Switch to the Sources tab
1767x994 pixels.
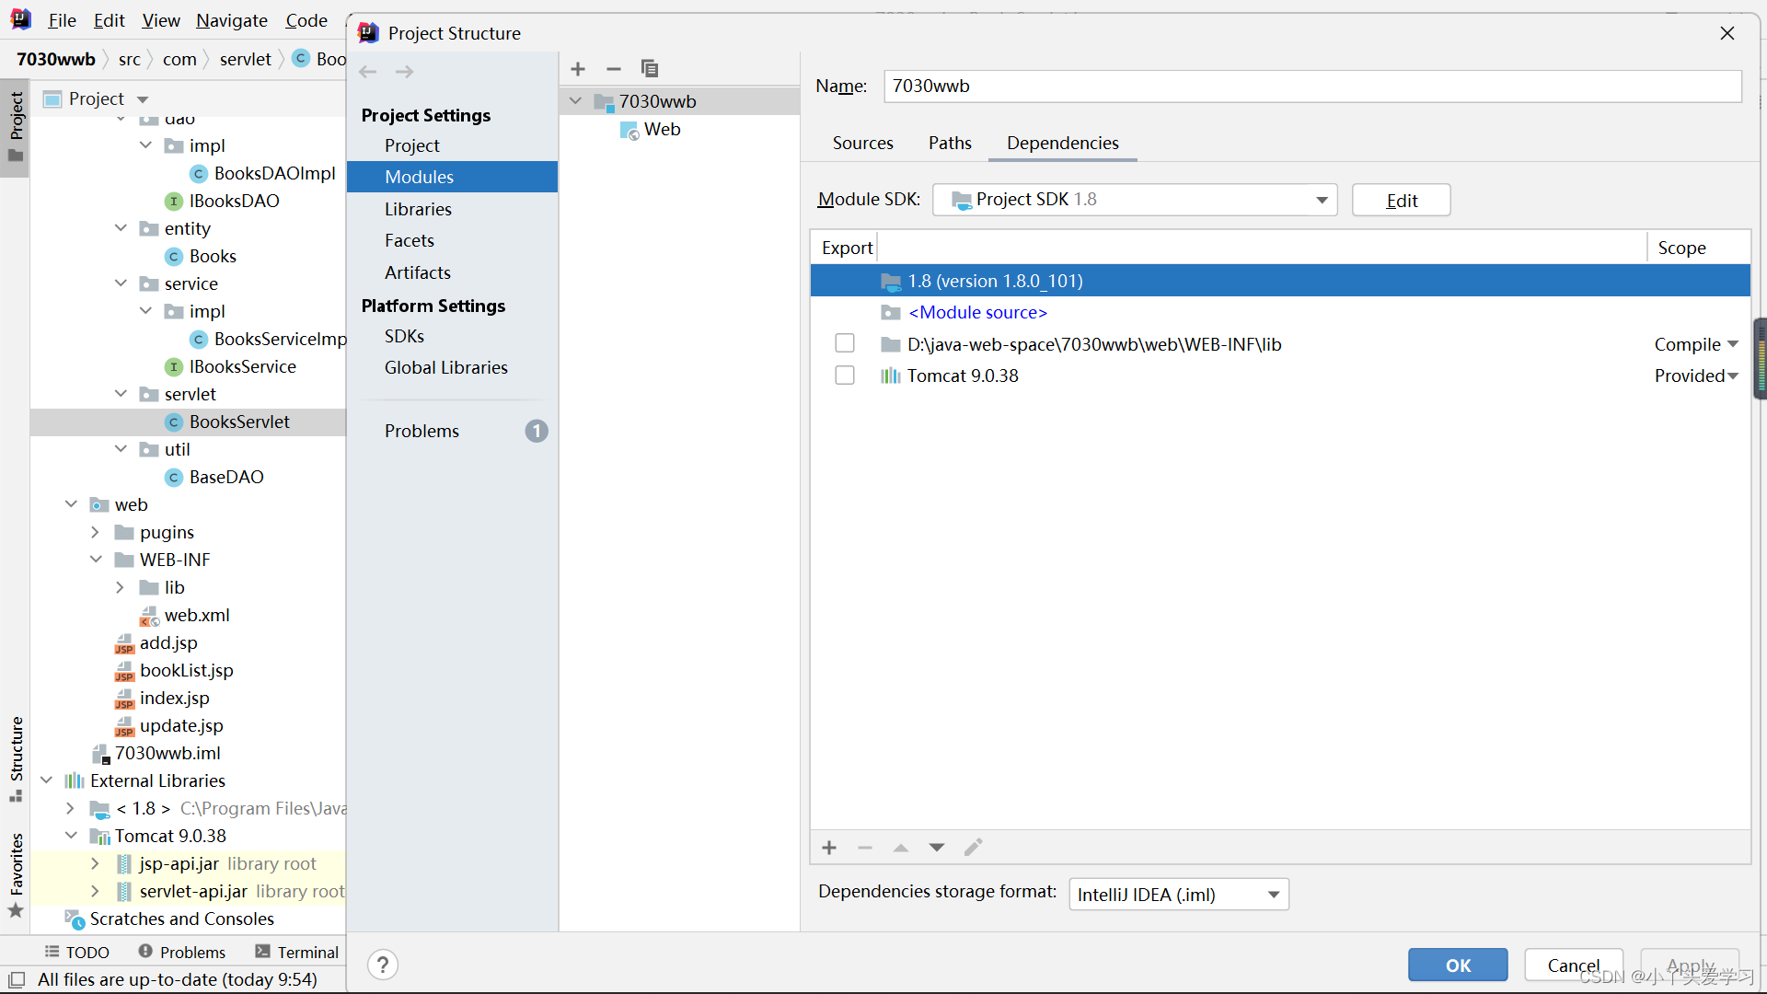pyautogui.click(x=863, y=143)
